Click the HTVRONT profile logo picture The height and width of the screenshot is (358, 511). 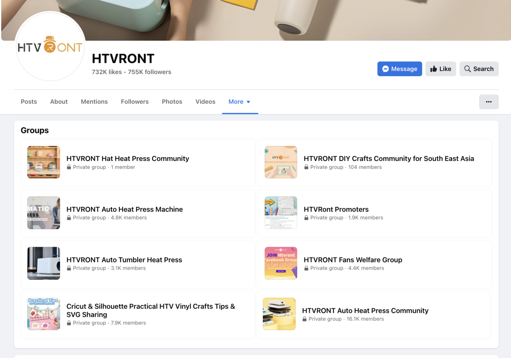click(50, 46)
